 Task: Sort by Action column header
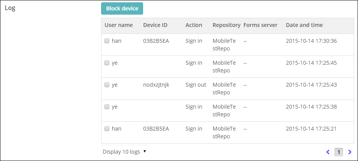(x=194, y=25)
